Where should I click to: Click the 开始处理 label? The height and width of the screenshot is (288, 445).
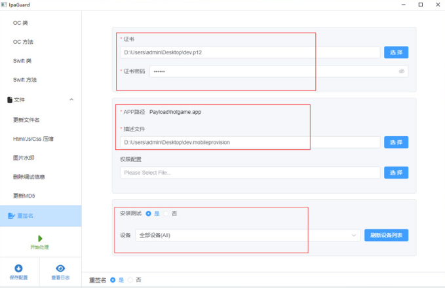40,247
